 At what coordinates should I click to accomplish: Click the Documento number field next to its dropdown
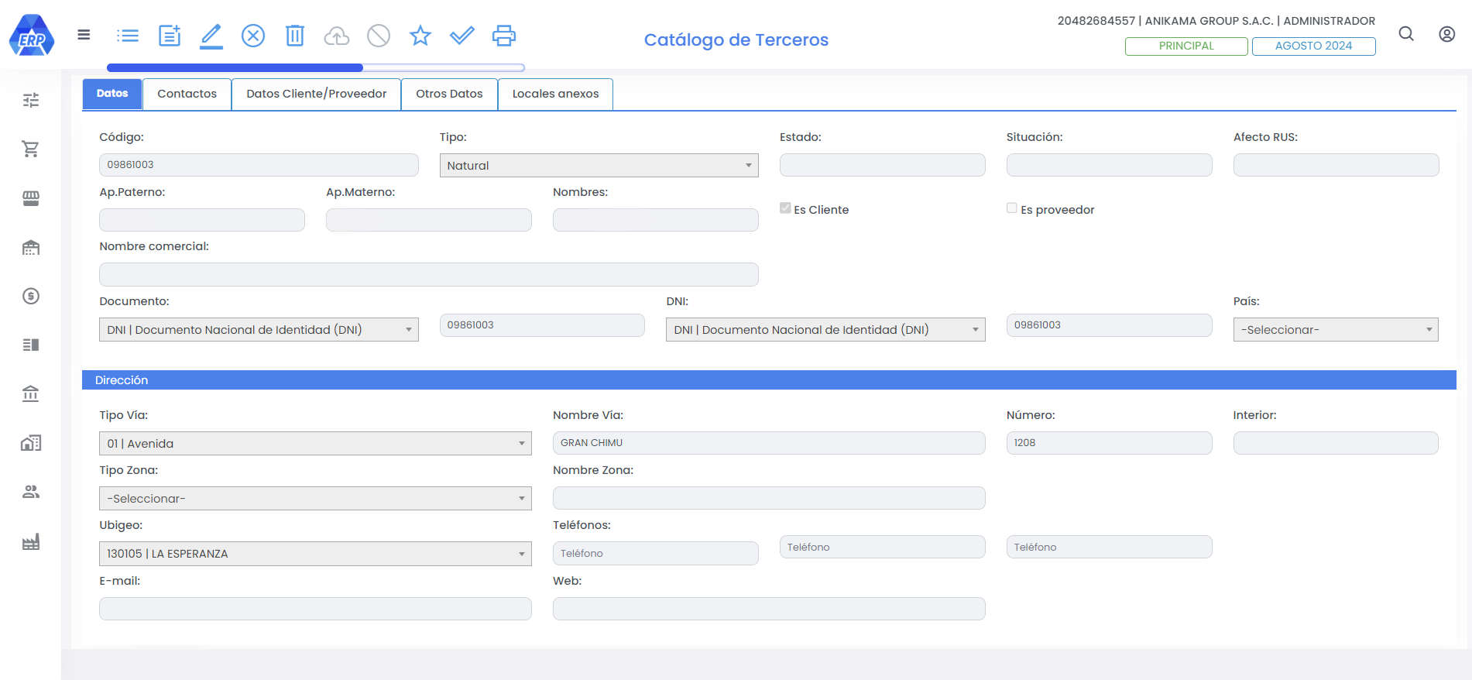(x=542, y=325)
